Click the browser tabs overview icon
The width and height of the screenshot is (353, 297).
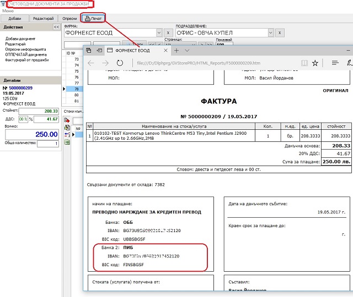pos(88,50)
